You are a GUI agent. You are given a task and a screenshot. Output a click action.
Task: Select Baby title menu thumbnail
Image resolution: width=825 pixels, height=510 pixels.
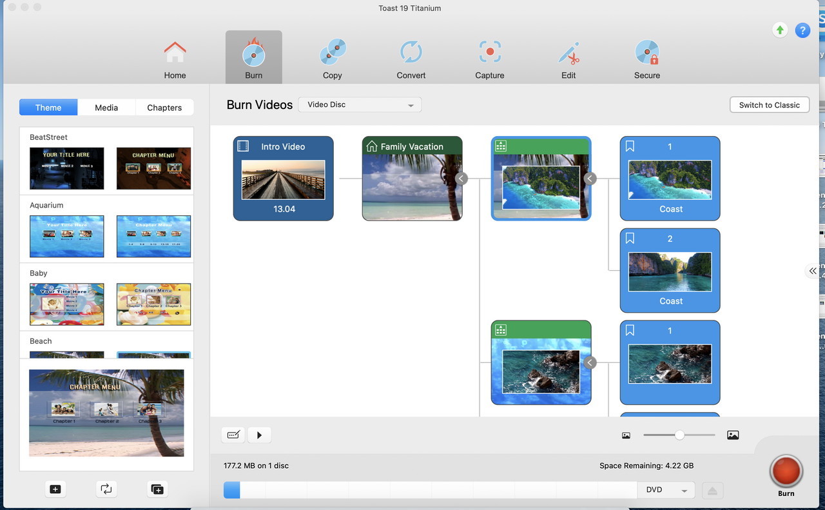click(x=67, y=304)
